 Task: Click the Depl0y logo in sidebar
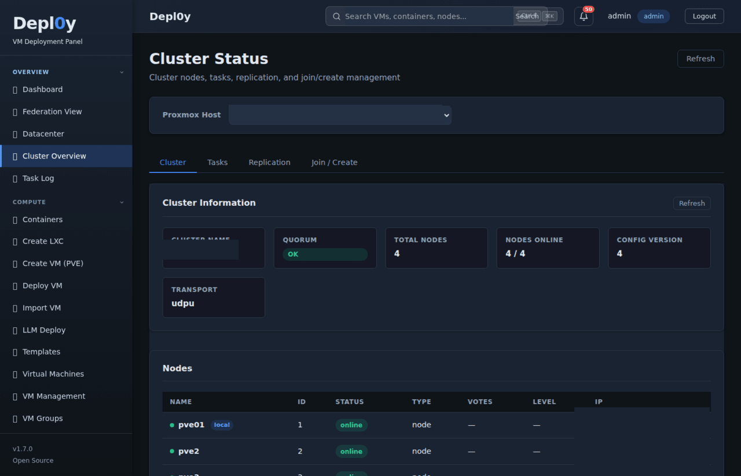45,23
